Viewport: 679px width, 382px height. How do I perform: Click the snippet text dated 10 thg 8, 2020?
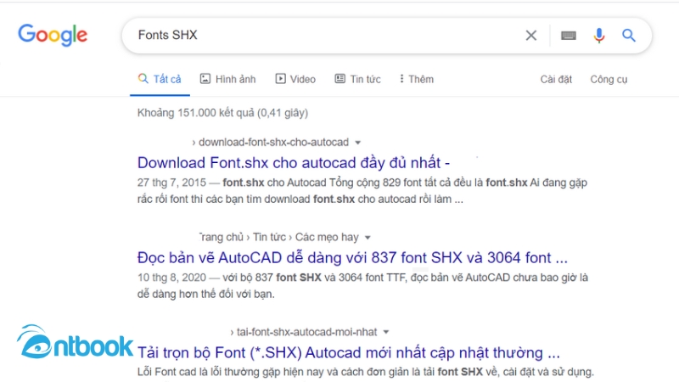[362, 286]
